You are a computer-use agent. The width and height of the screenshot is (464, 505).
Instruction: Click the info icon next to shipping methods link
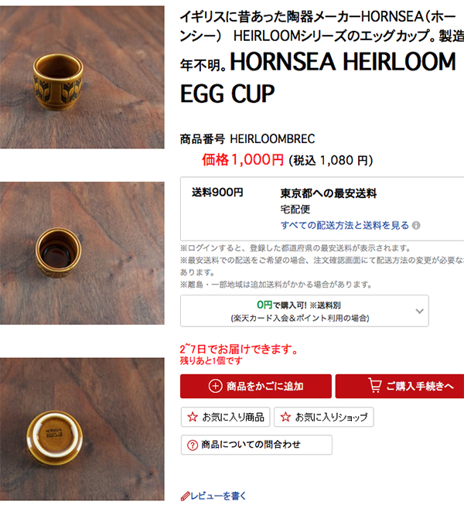click(x=416, y=226)
